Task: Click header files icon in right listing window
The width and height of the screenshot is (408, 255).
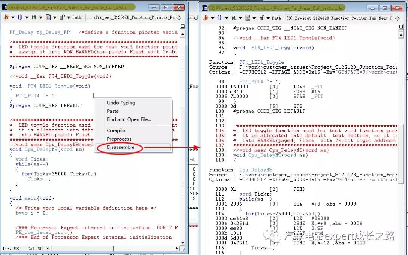Action: (x=206, y=18)
